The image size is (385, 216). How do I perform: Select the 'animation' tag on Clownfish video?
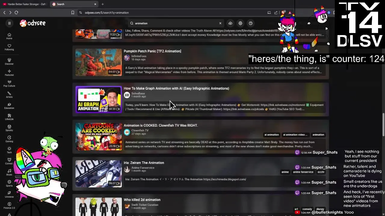(318, 135)
